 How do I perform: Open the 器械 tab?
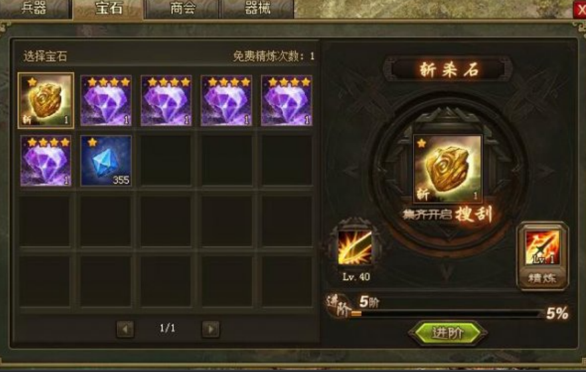pyautogui.click(x=257, y=9)
